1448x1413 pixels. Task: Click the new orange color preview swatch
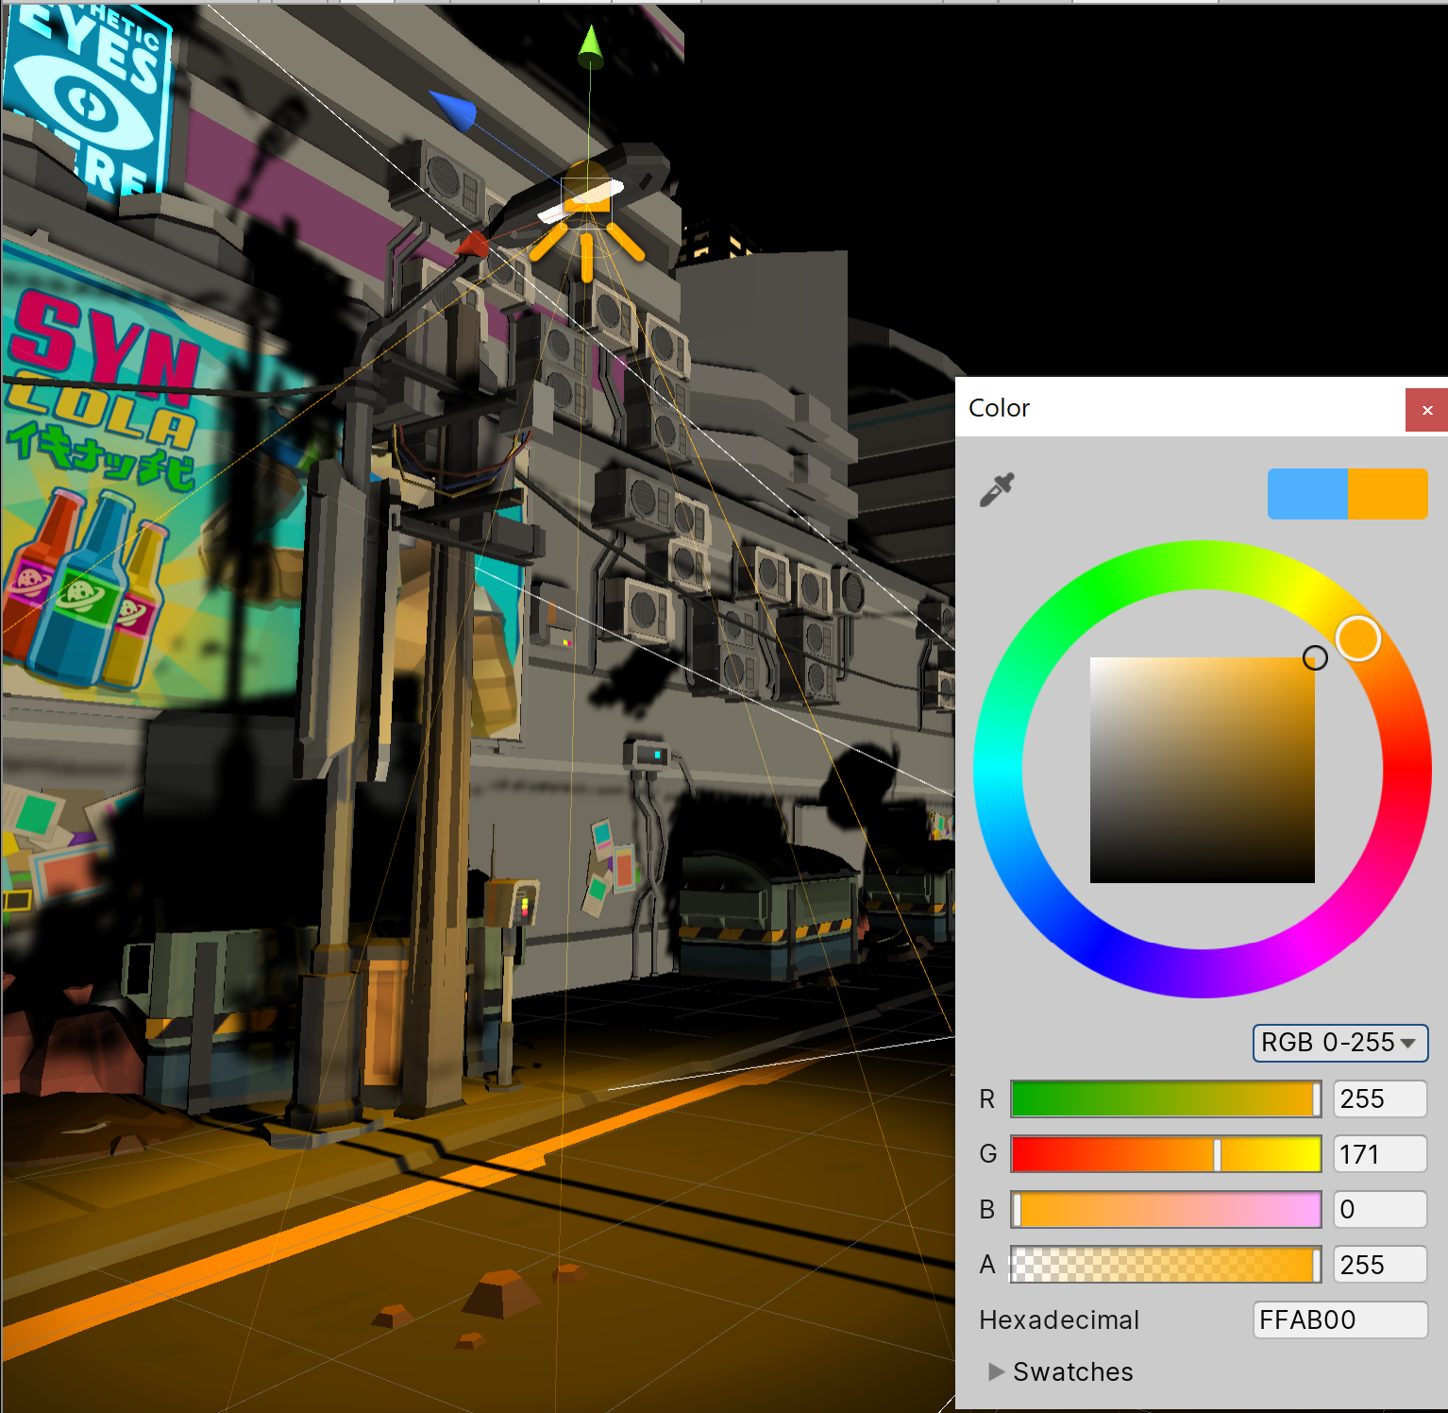(x=1387, y=494)
